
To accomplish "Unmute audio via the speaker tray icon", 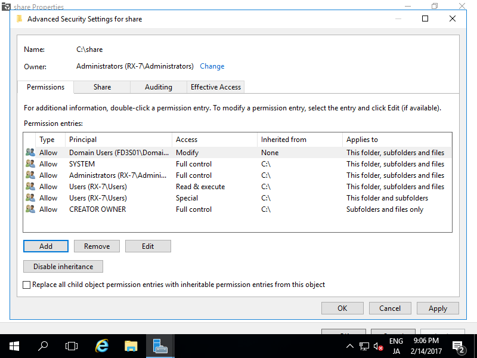I will coord(379,345).
